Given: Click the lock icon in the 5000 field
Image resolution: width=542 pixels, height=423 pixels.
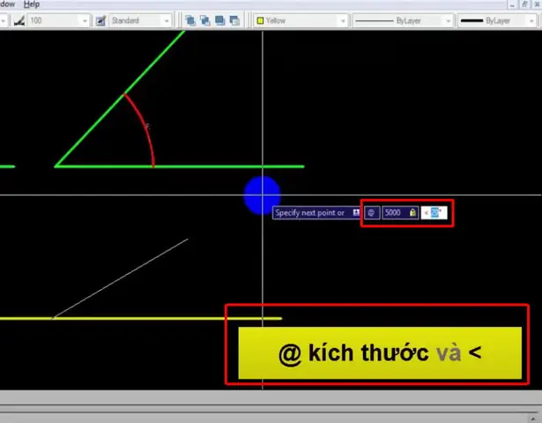Looking at the screenshot, I should pos(412,212).
